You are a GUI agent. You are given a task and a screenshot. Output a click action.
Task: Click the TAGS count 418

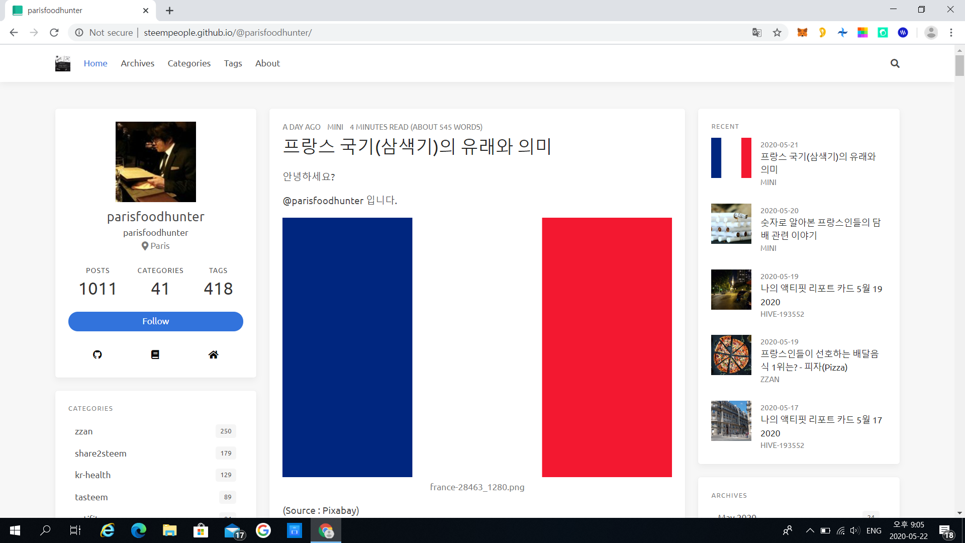tap(218, 289)
